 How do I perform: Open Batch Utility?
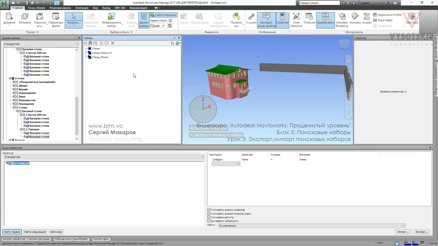[383, 20]
